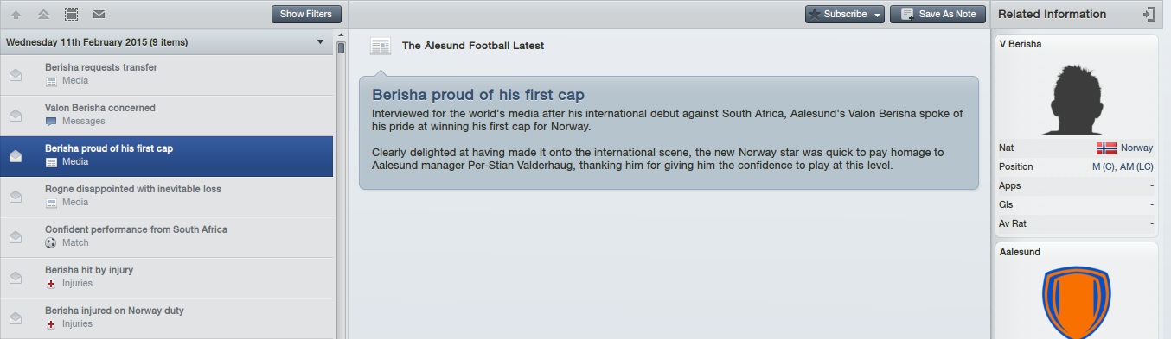Click the previous item up arrow icon
This screenshot has width=1171, height=339.
coord(16,15)
